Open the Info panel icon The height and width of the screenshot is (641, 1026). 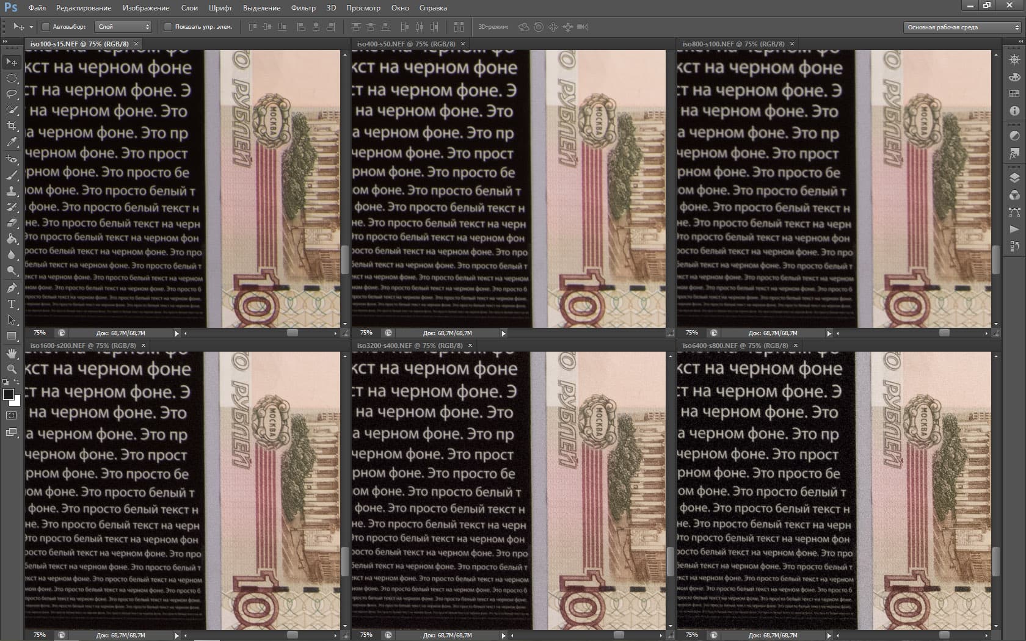(x=1014, y=111)
